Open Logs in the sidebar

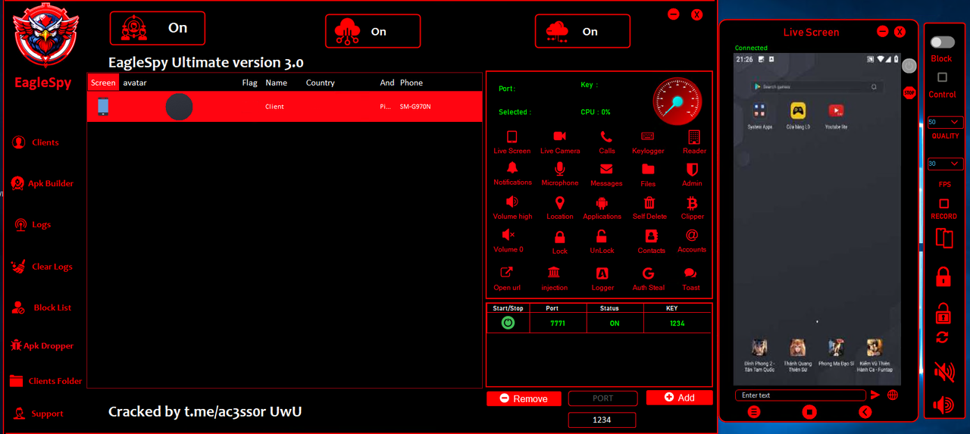pos(33,225)
